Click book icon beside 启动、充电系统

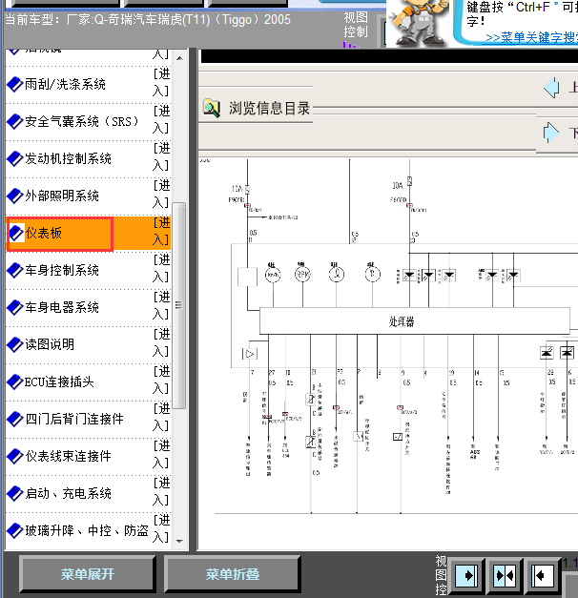(15, 493)
